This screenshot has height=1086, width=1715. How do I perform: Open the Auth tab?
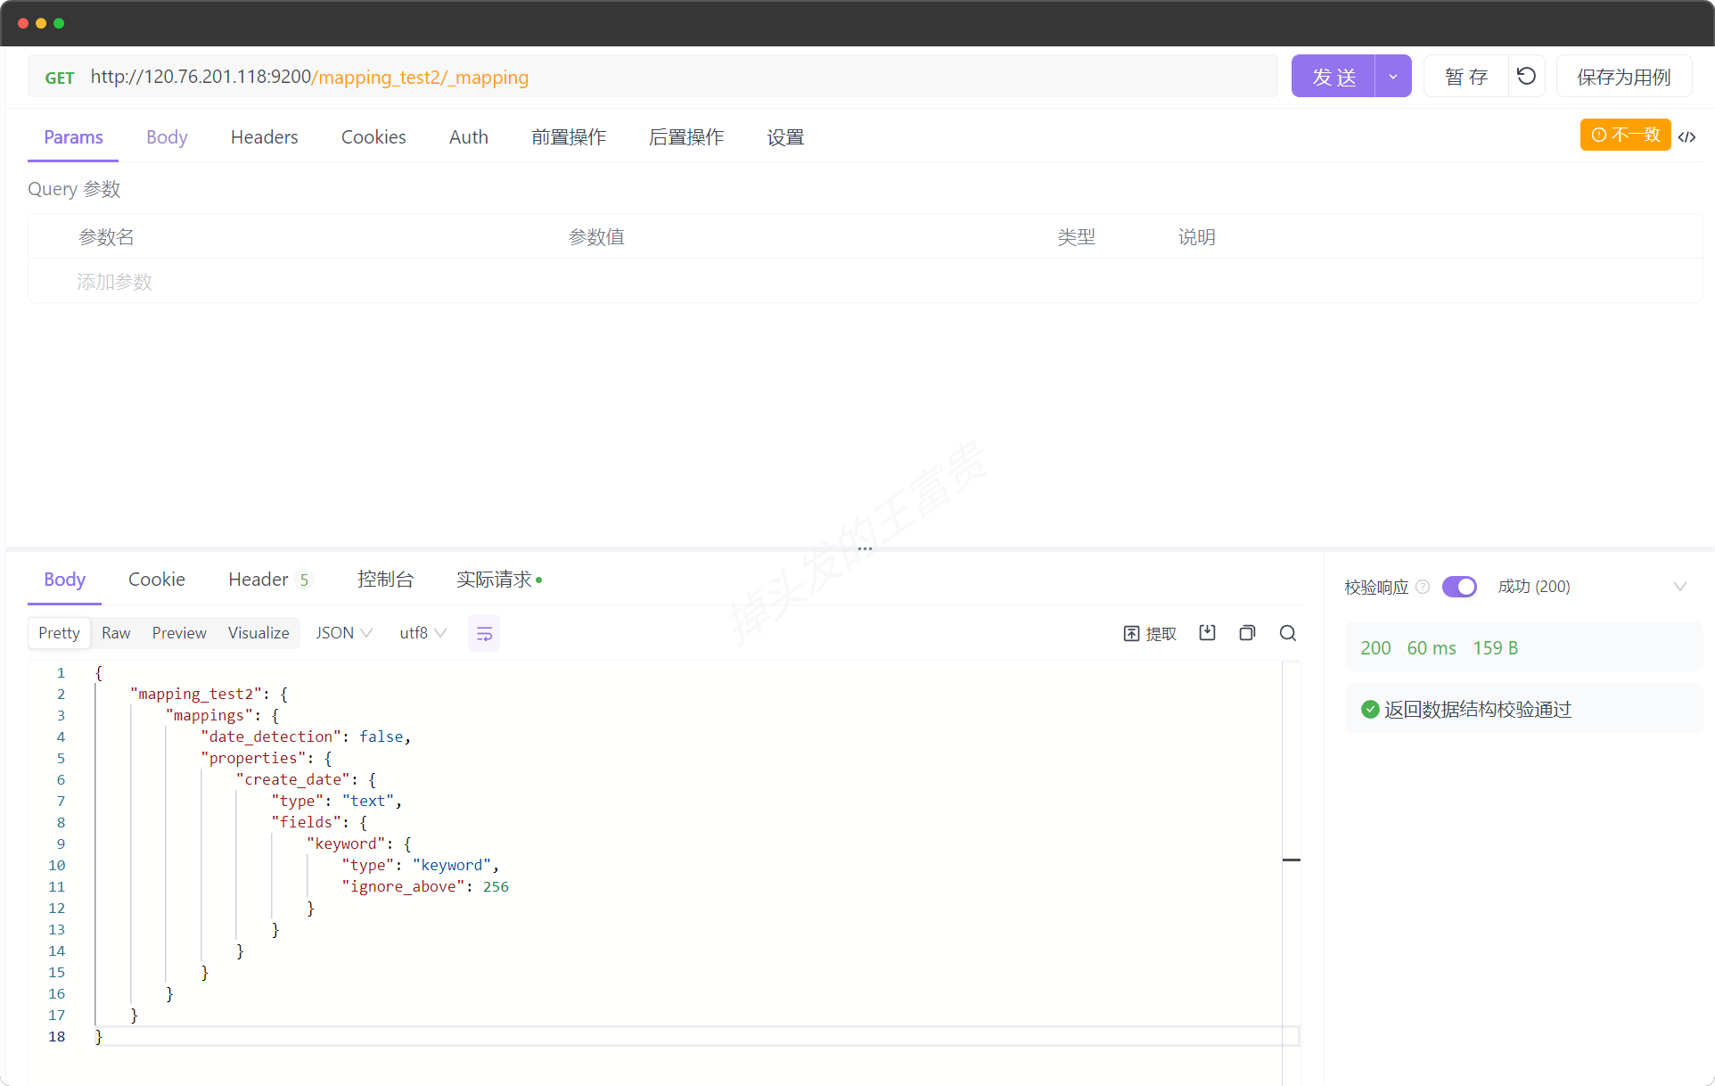point(469,137)
